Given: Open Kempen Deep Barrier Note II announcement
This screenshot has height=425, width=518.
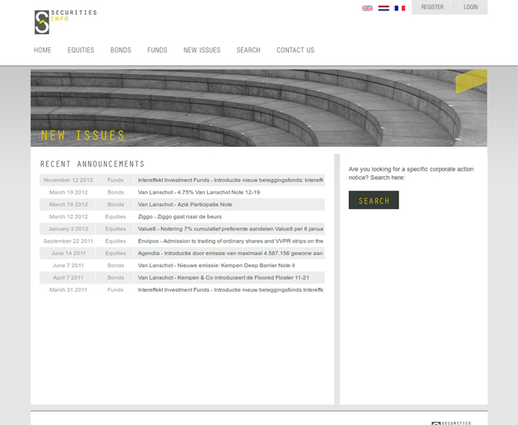Looking at the screenshot, I should click(x=216, y=266).
